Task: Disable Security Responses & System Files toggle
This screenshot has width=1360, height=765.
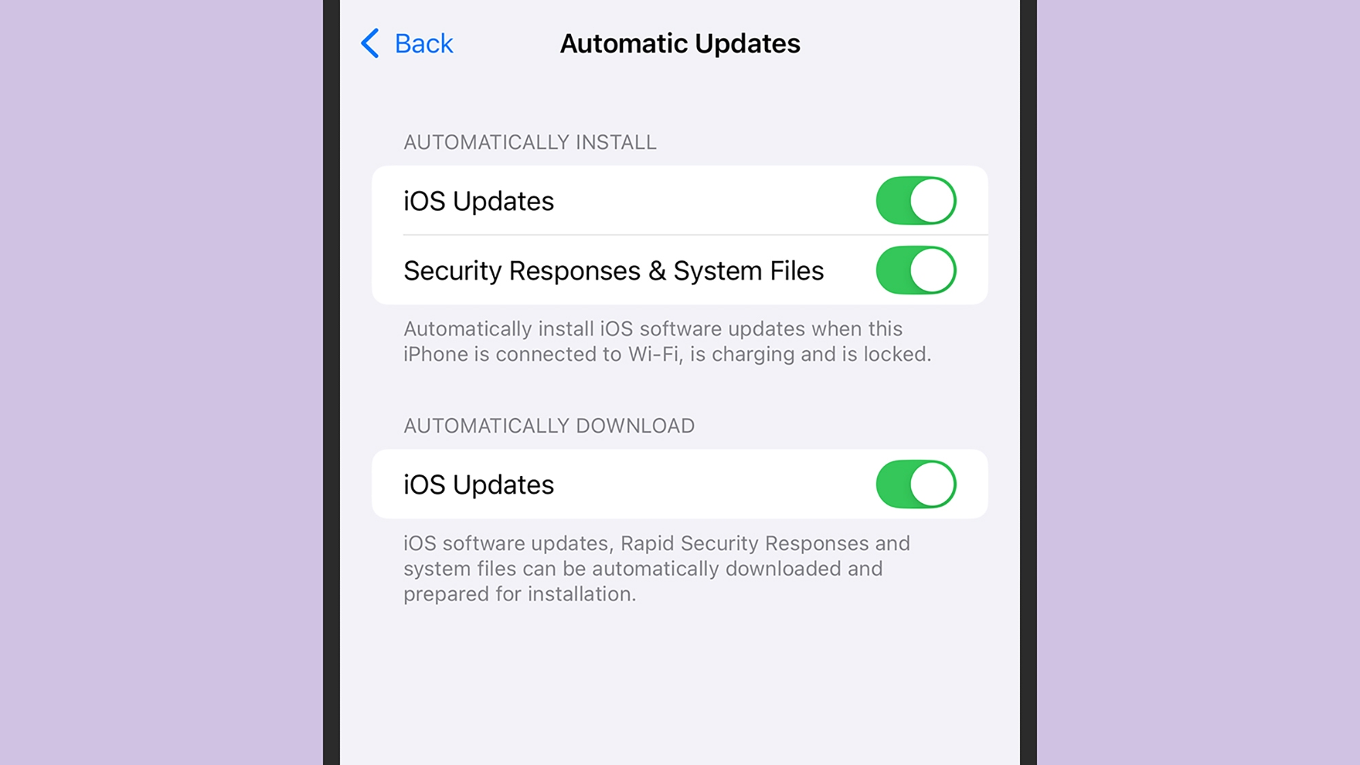Action: [x=915, y=271]
